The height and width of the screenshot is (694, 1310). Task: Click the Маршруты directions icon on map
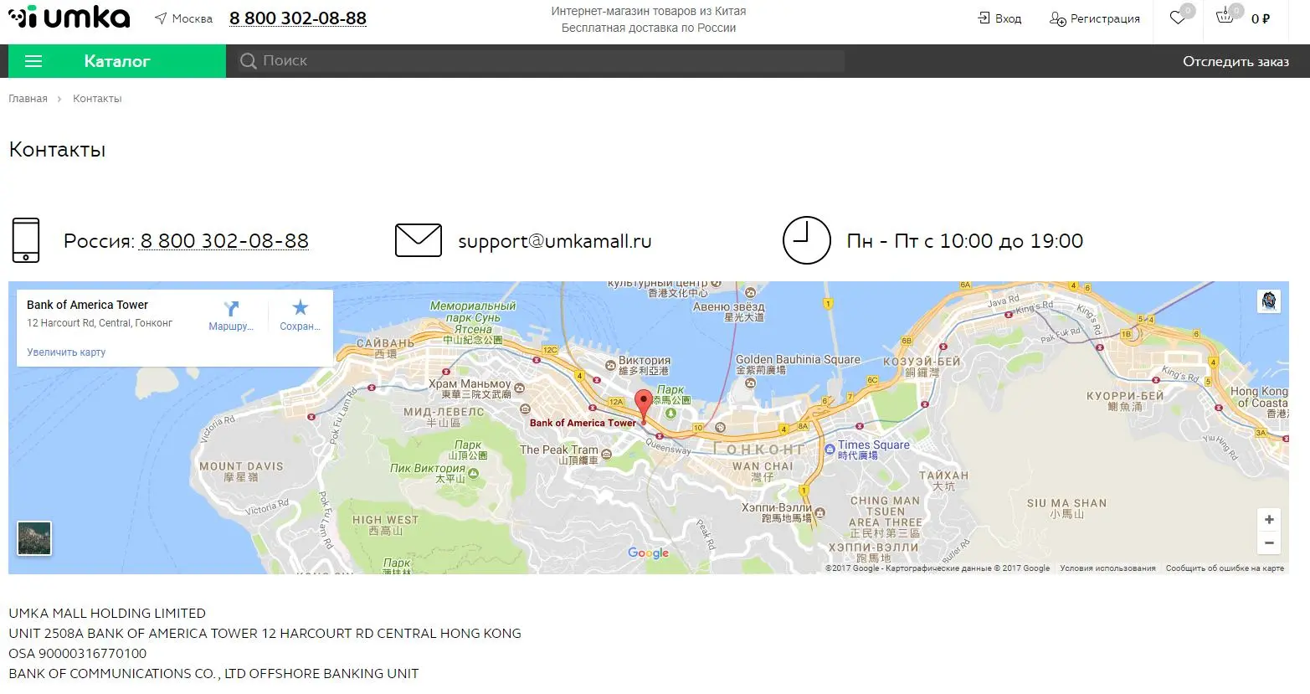231,308
